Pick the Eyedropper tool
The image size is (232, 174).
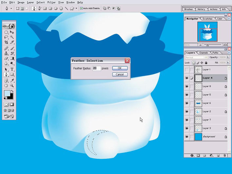coord(12,81)
